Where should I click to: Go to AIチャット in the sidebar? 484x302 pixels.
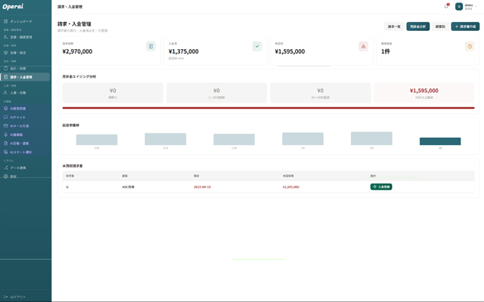pyautogui.click(x=18, y=117)
